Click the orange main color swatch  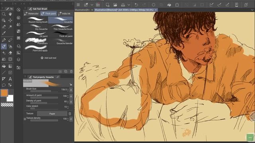tap(4, 93)
